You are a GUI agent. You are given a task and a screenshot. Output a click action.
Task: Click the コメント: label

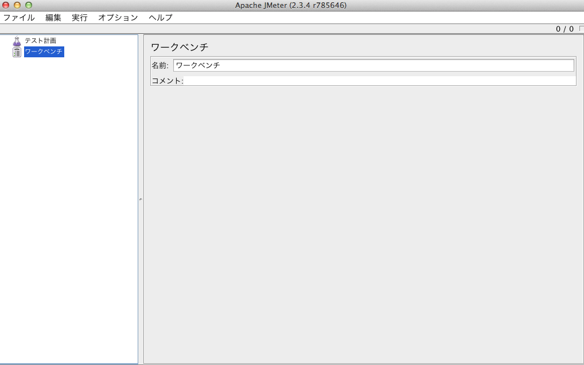coord(168,81)
